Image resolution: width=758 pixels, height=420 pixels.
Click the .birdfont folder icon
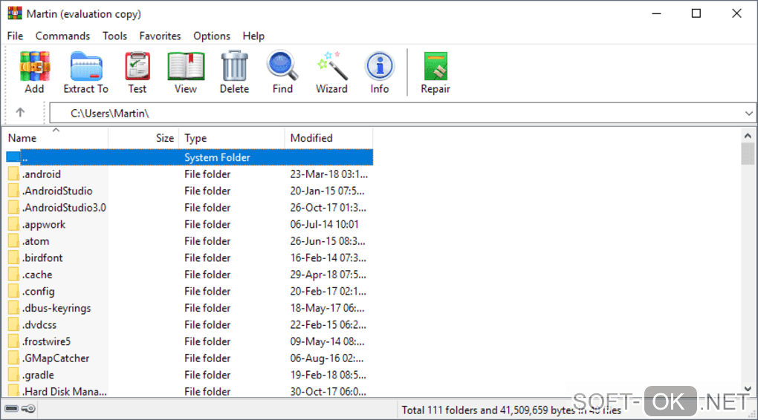(x=13, y=257)
